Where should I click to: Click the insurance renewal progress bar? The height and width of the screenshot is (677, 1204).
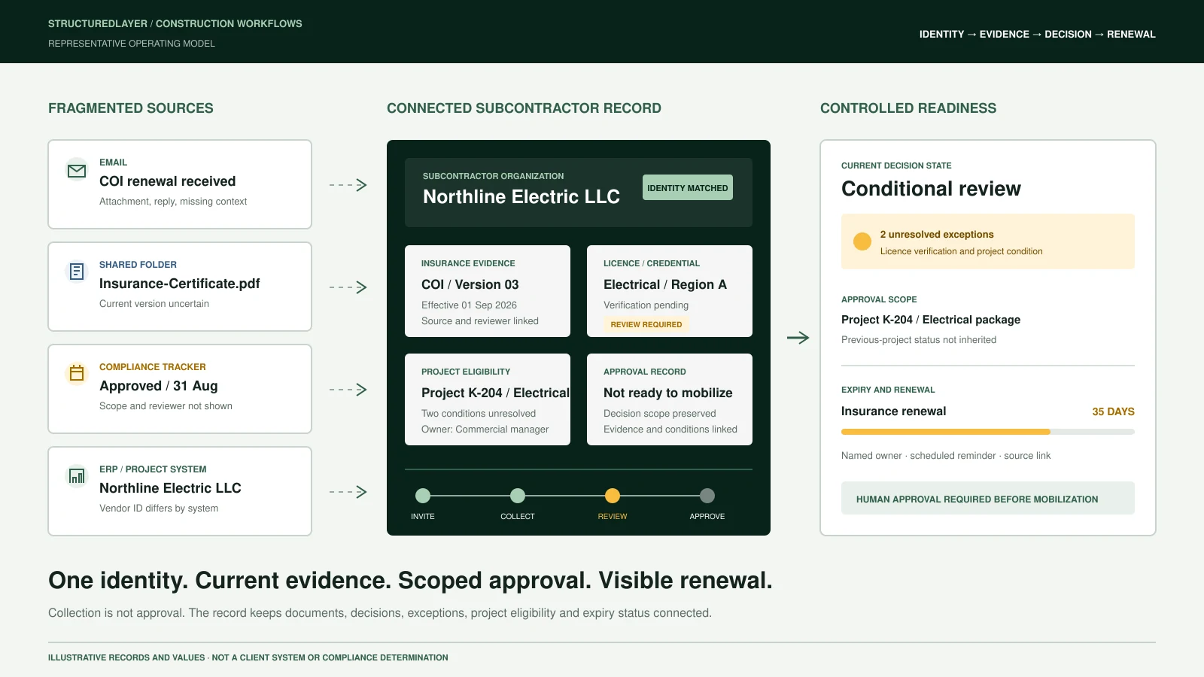point(988,432)
